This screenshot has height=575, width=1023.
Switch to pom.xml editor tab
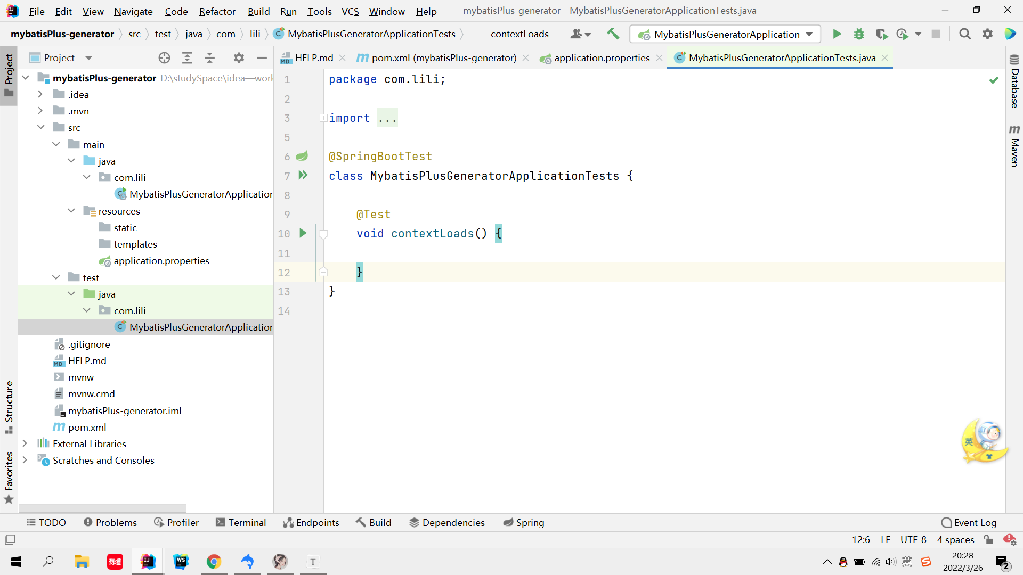[x=443, y=58]
